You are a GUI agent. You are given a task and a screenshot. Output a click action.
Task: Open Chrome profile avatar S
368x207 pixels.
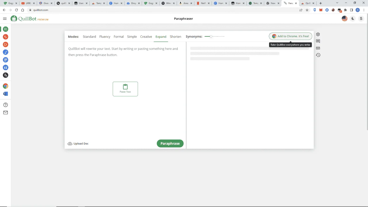(358, 10)
